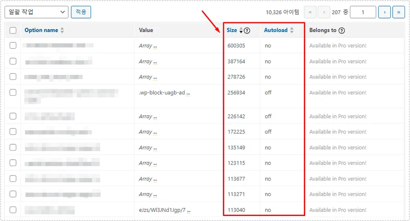Check the row with size 256934

click(x=13, y=92)
